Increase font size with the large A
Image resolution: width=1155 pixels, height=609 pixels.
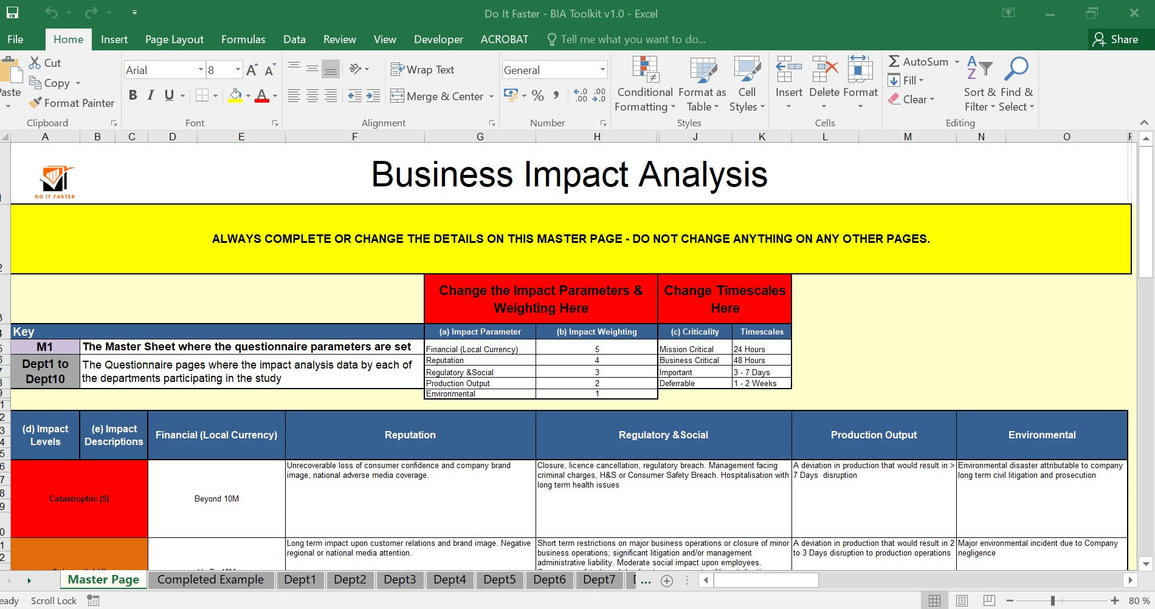click(x=252, y=70)
